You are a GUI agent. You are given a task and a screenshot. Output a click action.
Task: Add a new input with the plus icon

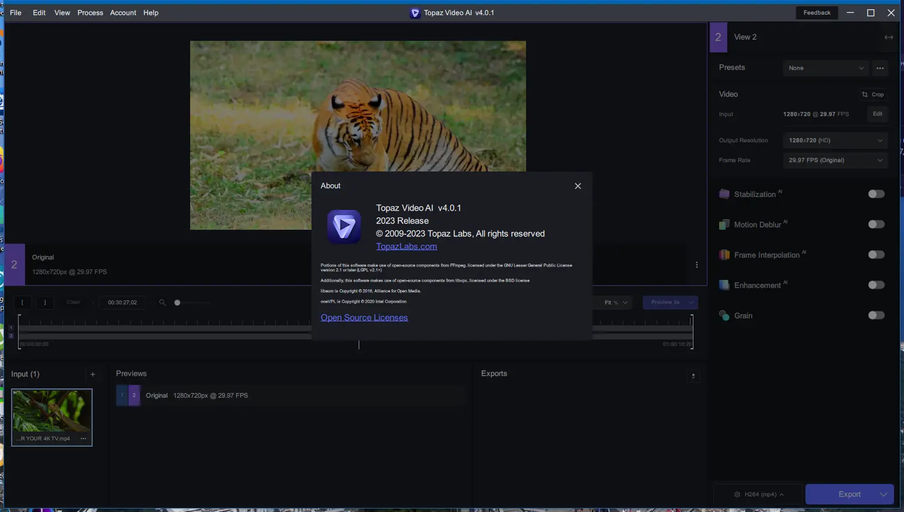(x=93, y=374)
